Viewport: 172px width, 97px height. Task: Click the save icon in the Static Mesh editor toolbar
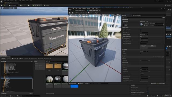point(70,13)
